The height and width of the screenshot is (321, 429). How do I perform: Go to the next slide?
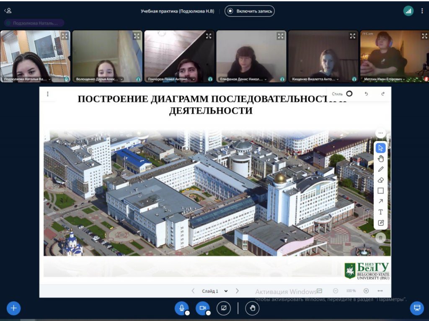[x=237, y=291]
